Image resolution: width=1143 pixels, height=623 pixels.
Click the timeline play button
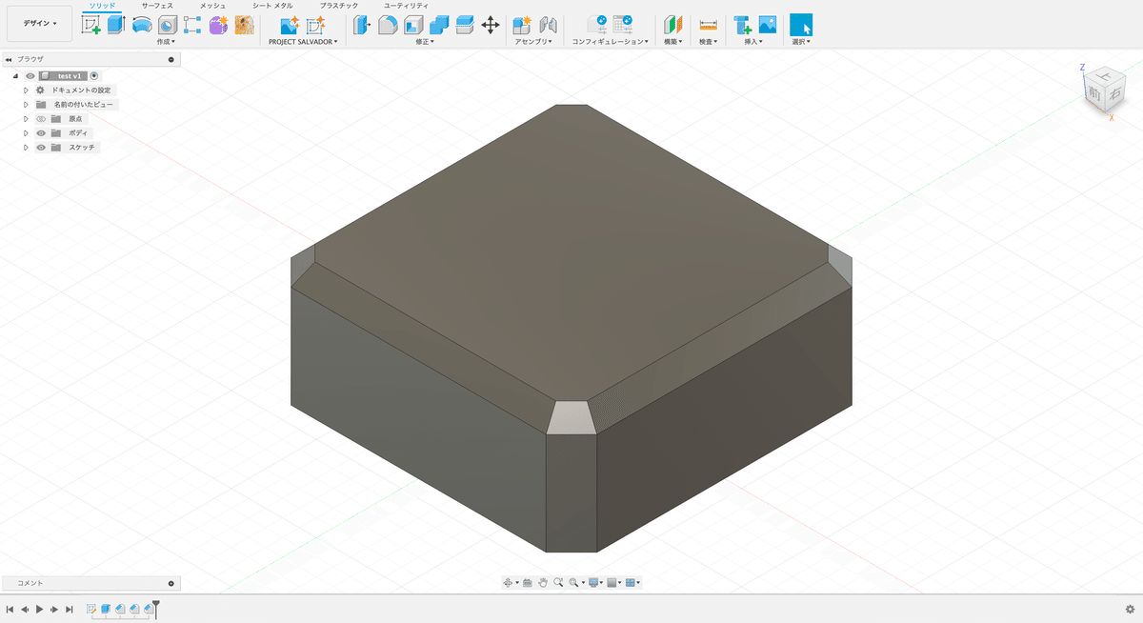click(39, 609)
